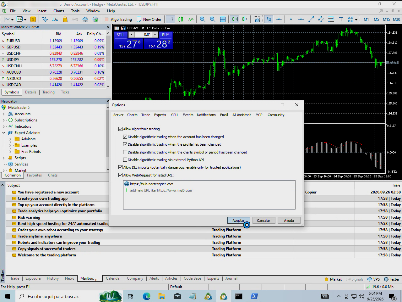Click the BUY button on chart
Image resolution: width=402 pixels, height=302 pixels.
point(166,35)
